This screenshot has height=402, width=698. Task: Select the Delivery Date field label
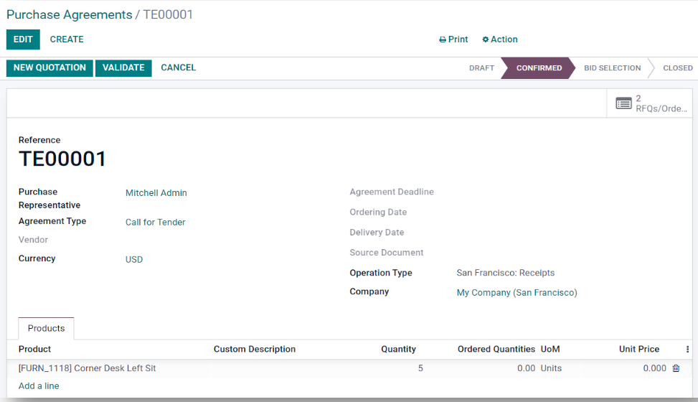(377, 232)
